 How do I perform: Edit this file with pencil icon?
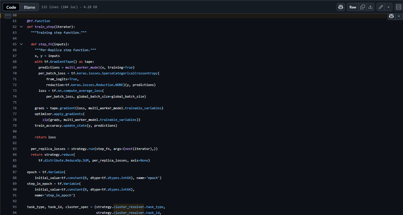[381, 7]
